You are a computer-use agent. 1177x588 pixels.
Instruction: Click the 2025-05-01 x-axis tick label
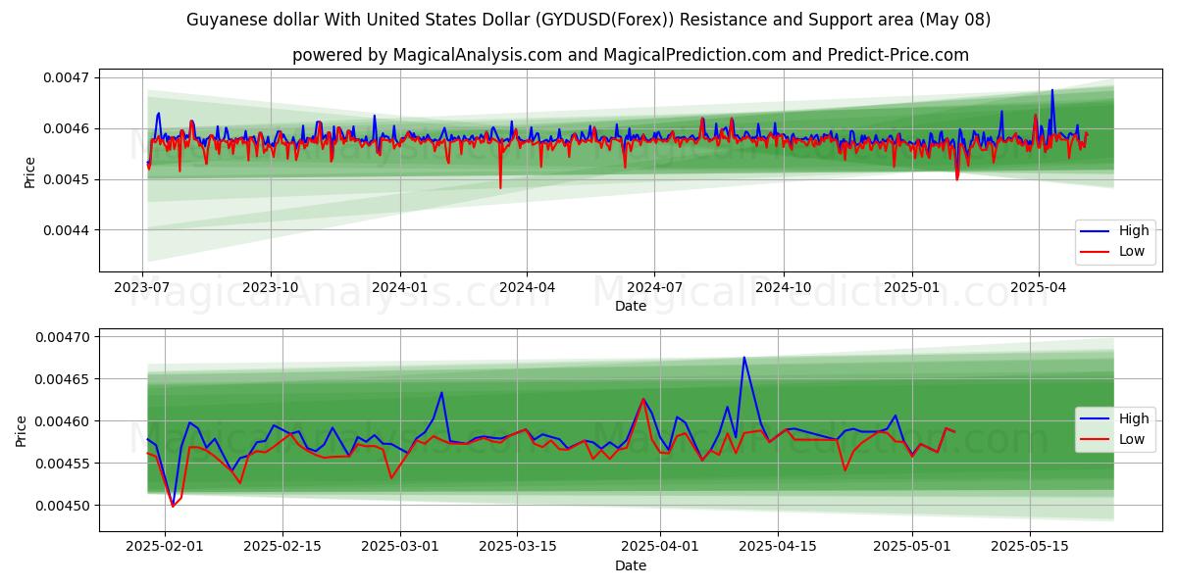pos(913,547)
